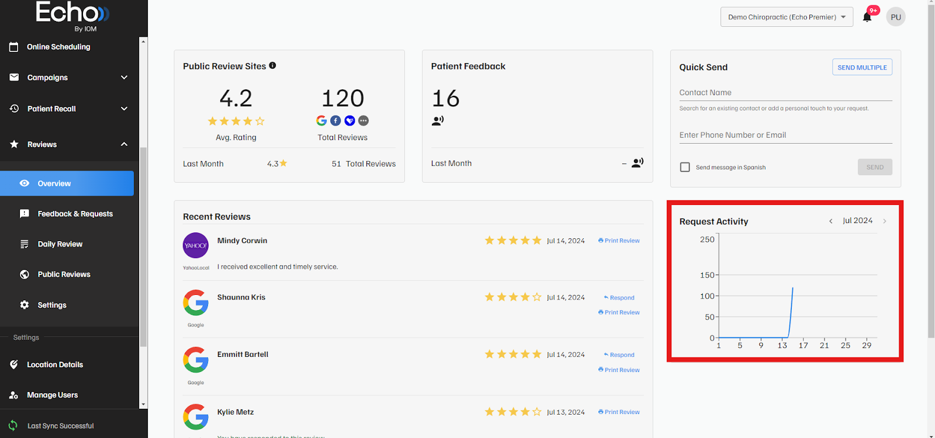This screenshot has width=935, height=438.
Task: Click the 51 Total Reviews last month text
Action: [x=363, y=164]
